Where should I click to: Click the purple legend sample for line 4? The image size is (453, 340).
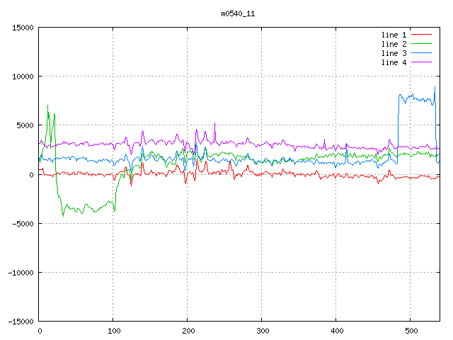pyautogui.click(x=422, y=62)
